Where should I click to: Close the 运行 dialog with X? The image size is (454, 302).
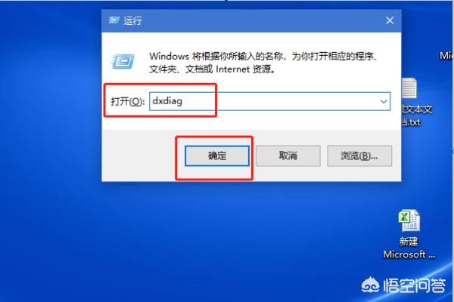point(390,20)
